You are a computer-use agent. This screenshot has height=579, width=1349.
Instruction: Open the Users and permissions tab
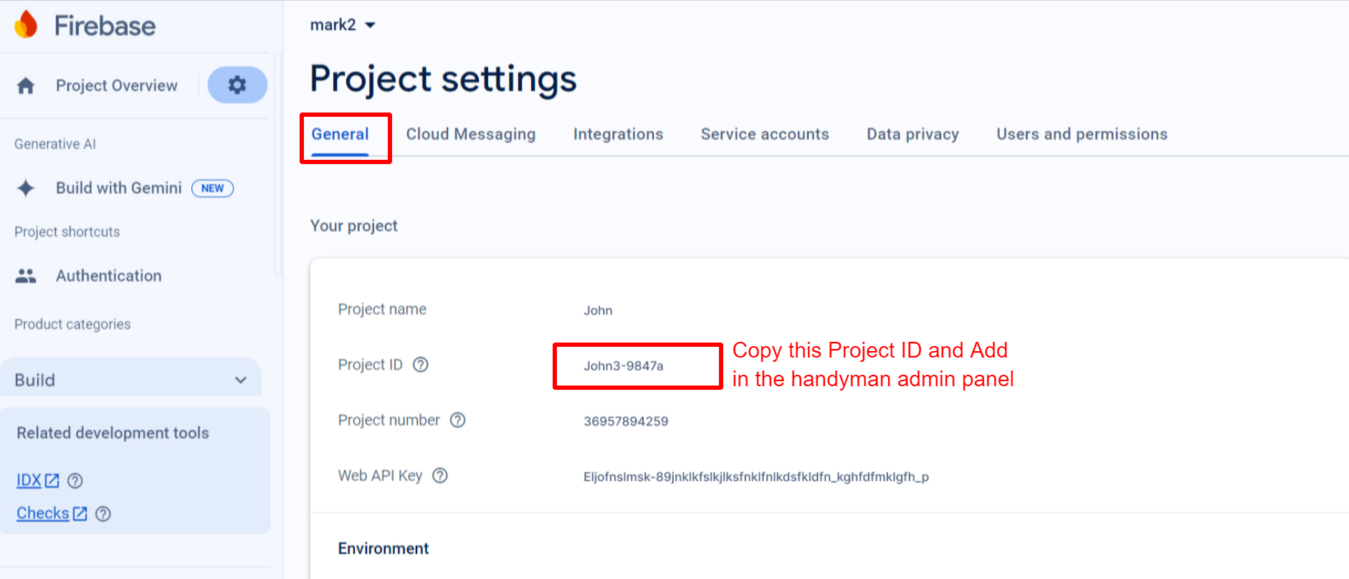click(x=1082, y=135)
